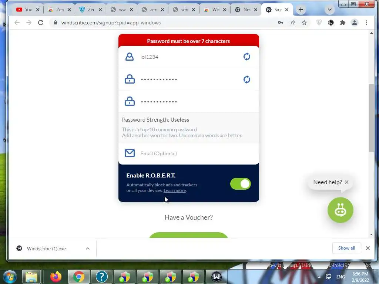Expand Windscribe (1).exe download options
379x284 pixels.
(88, 248)
